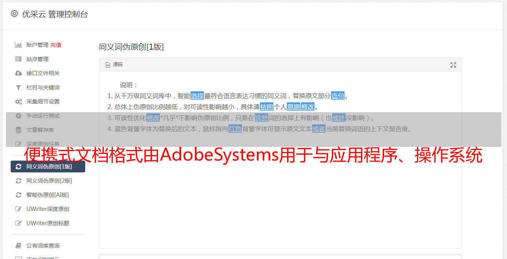Open UWriter原创标题 sidebar item
Viewport: 507px width, 259px height.
[x=48, y=223]
